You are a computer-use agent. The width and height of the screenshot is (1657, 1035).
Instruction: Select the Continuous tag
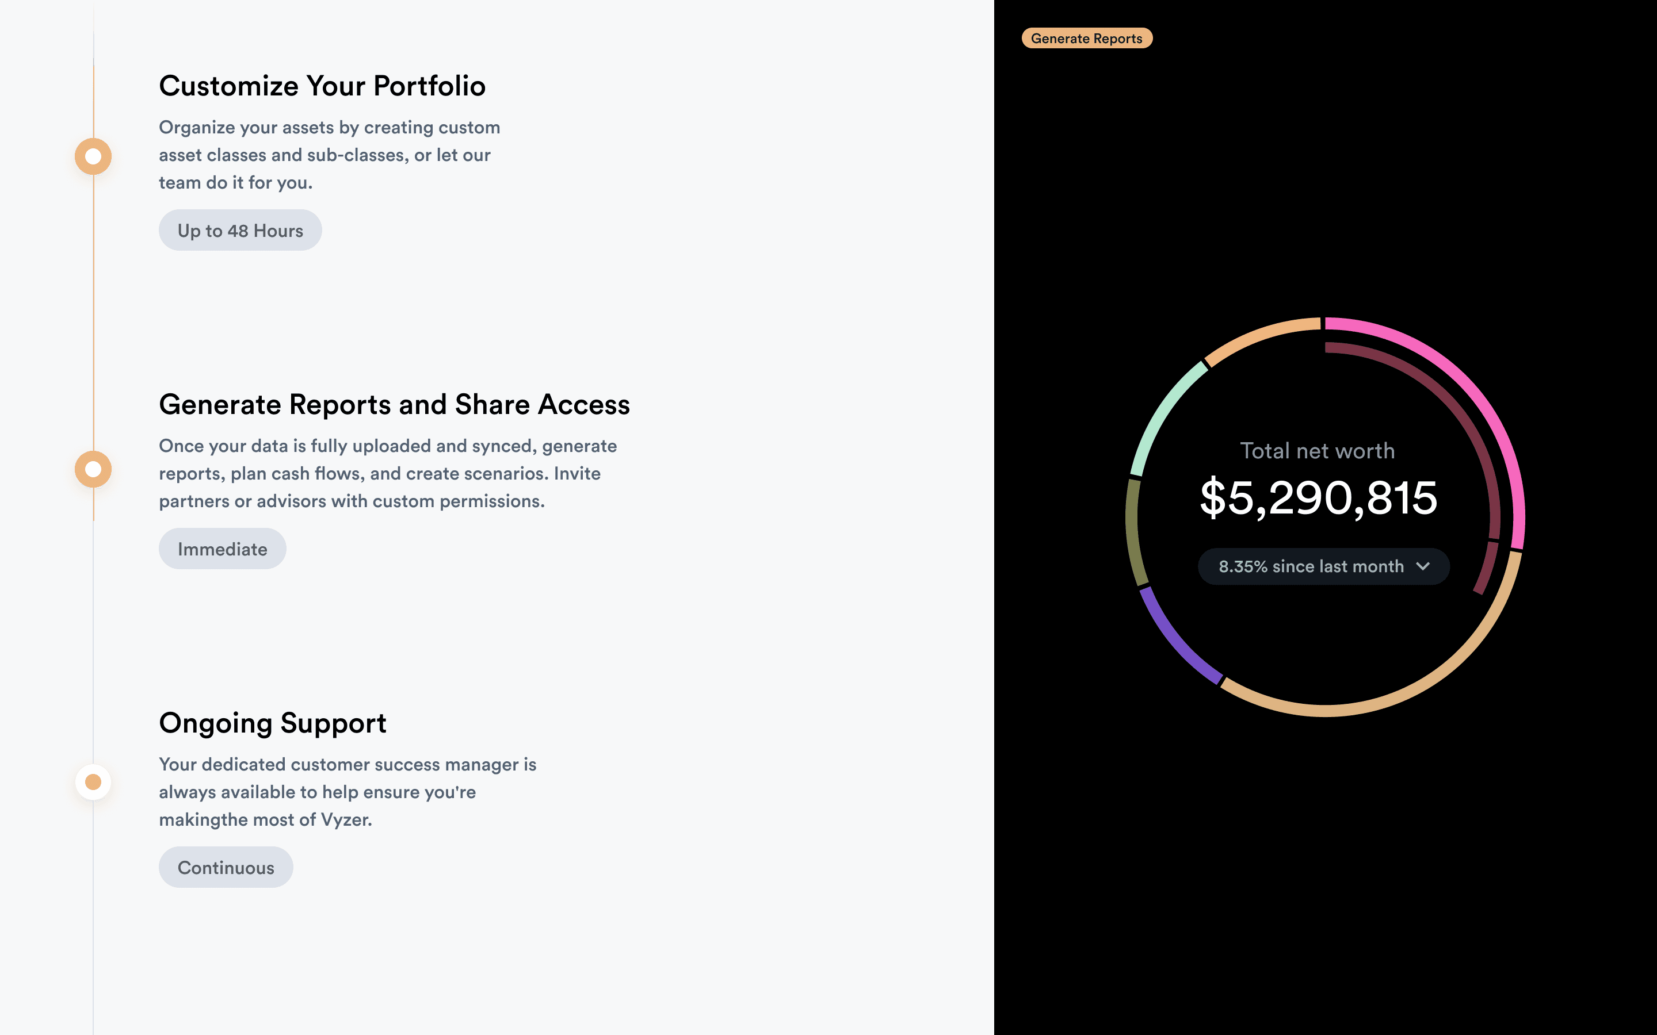(x=226, y=867)
